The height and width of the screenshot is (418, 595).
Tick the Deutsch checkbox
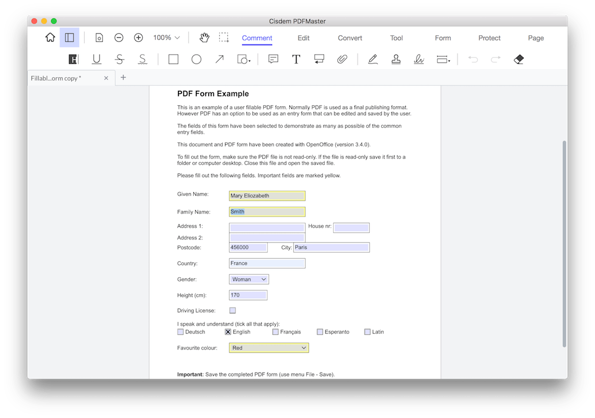click(x=180, y=332)
